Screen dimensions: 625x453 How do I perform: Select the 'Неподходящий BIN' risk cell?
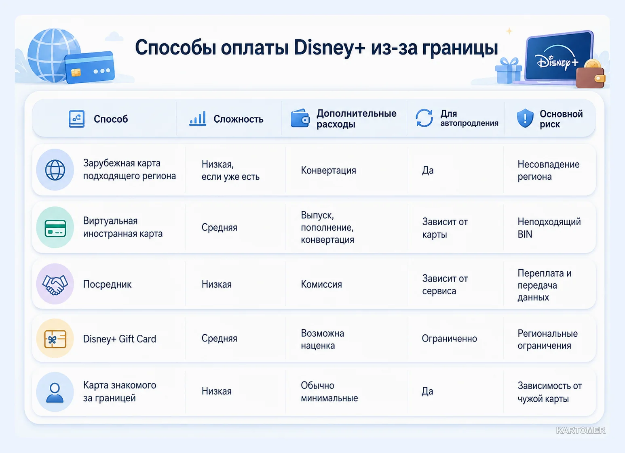(x=549, y=228)
